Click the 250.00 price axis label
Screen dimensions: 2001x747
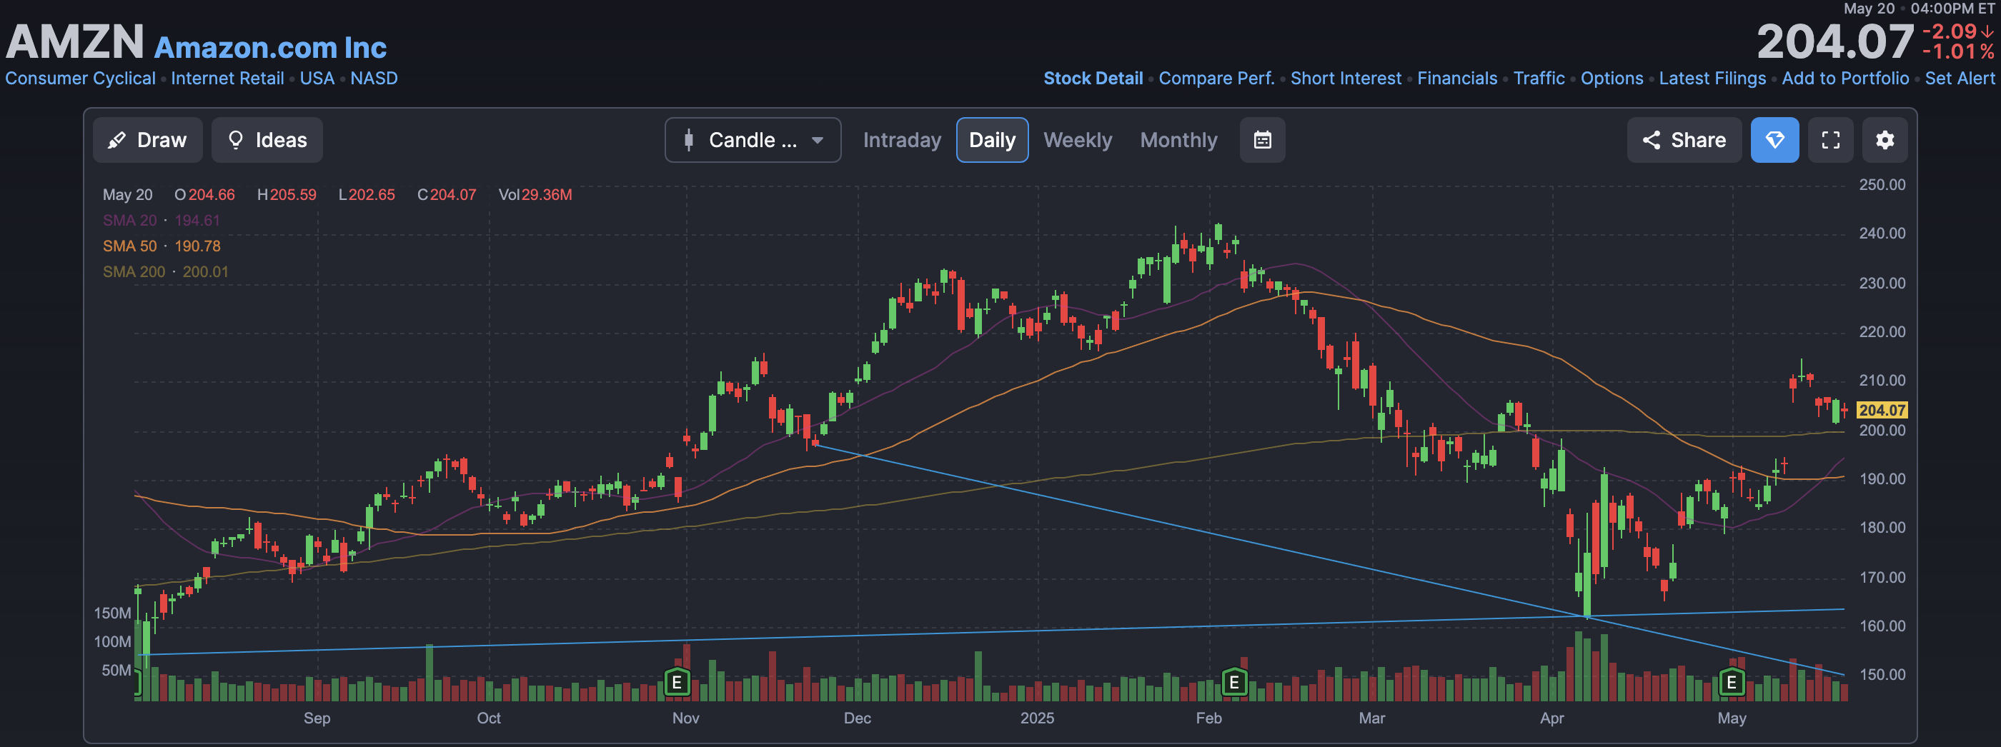(1882, 185)
